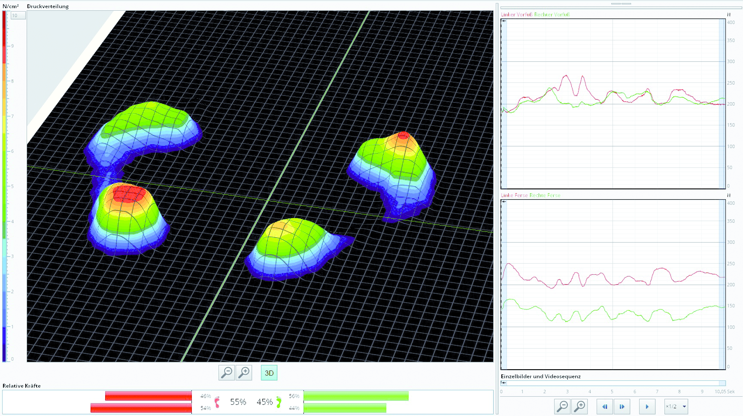Click the '55%' left foot total load value
Screen dimensions: 743x416
[238, 402]
